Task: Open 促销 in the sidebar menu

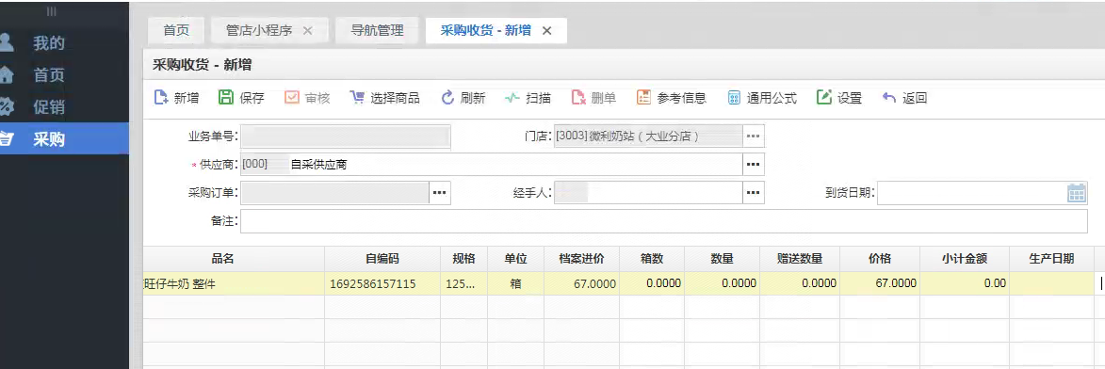Action: click(x=49, y=107)
